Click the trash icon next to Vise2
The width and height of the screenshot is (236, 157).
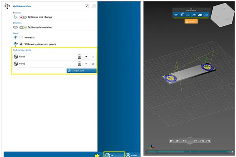(79, 64)
